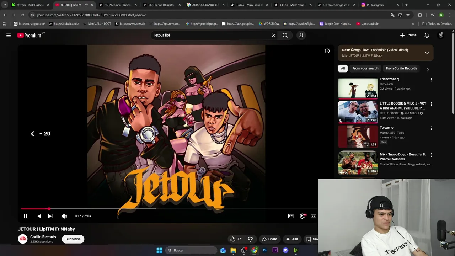Show hidden bookmarks with chevron
This screenshot has height=256, width=455.
click(x=413, y=24)
